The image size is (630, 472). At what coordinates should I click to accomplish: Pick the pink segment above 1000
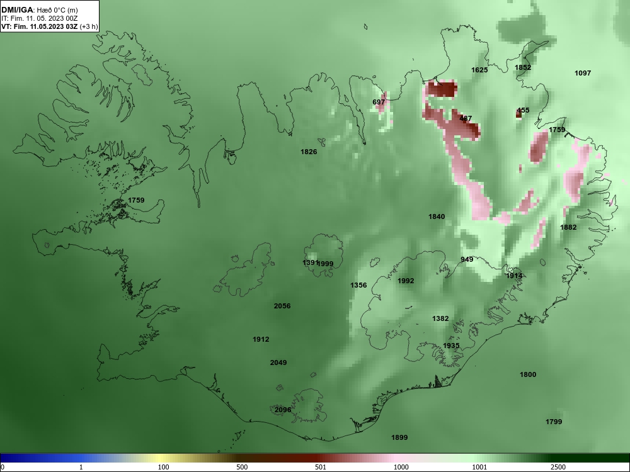tap(396, 458)
